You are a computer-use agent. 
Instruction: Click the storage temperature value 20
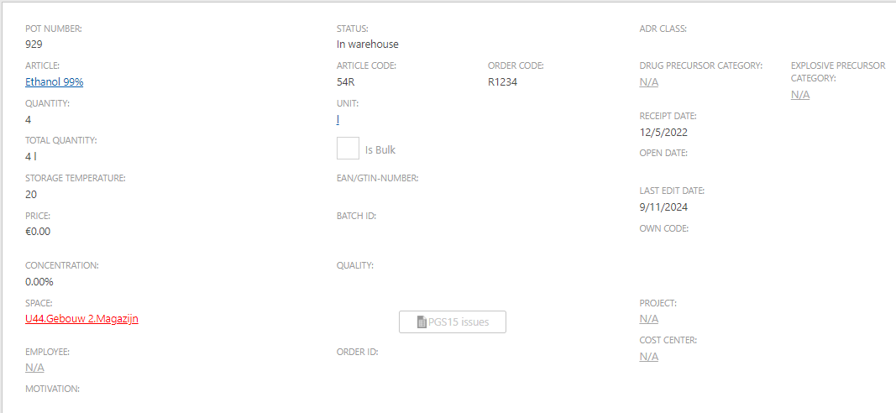tap(31, 195)
